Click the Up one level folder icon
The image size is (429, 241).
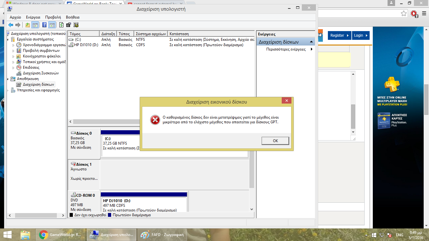[x=28, y=25]
